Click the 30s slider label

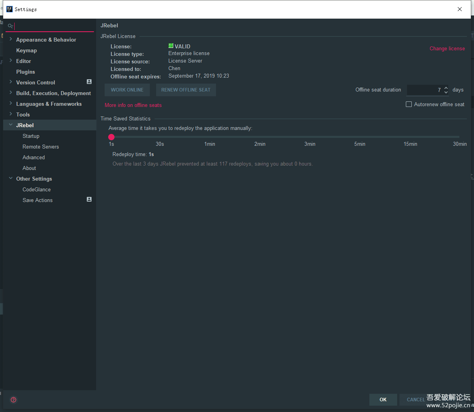(160, 144)
